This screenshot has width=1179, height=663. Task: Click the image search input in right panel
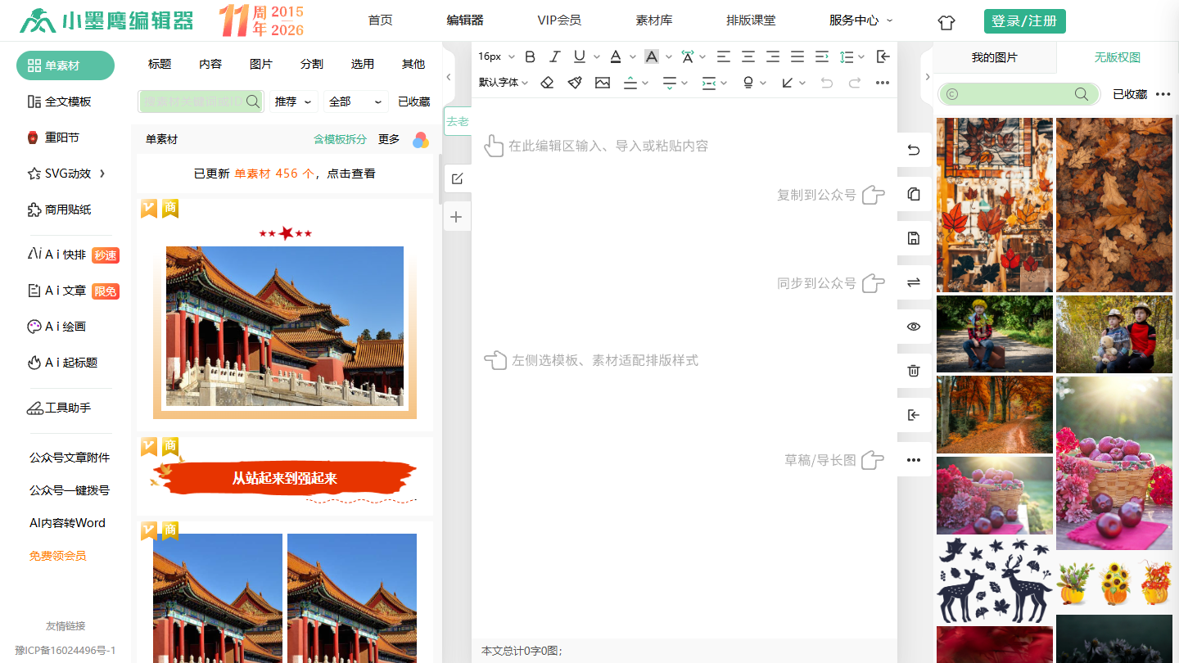(1017, 94)
